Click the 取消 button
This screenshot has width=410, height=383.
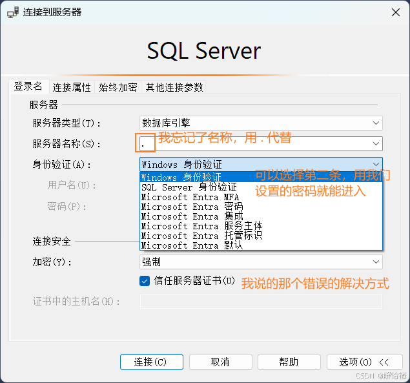click(220, 362)
